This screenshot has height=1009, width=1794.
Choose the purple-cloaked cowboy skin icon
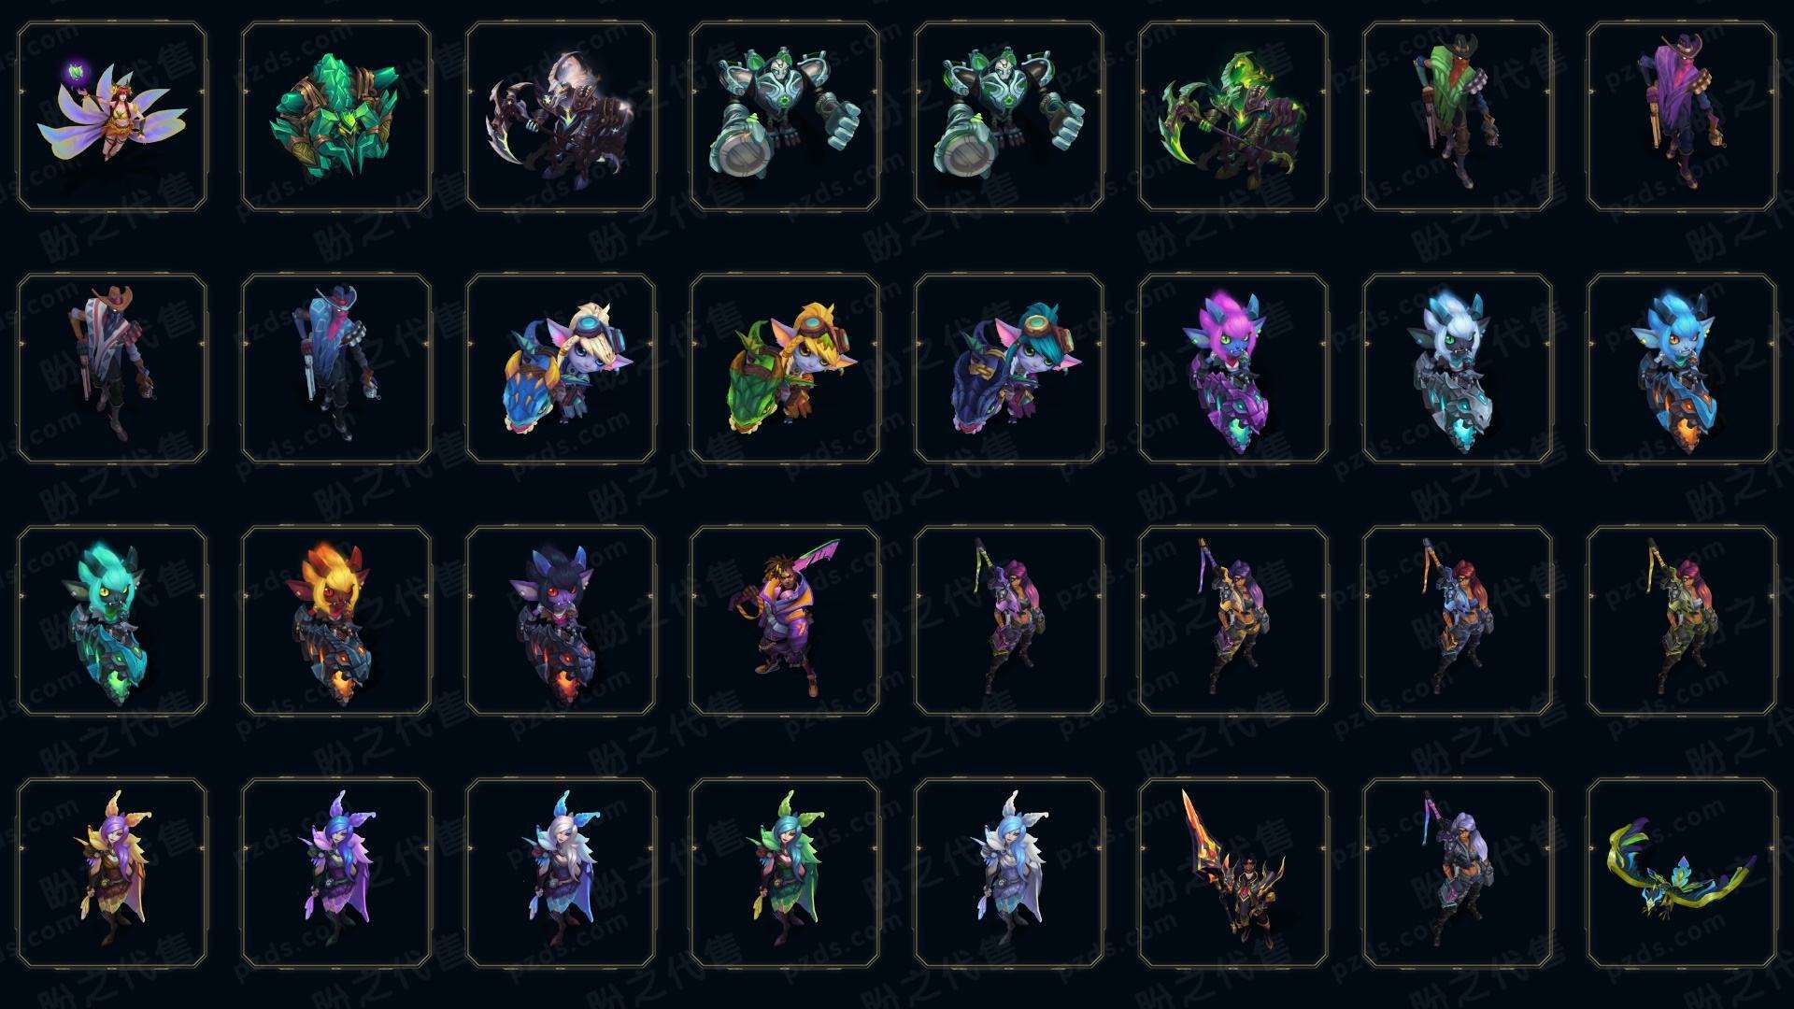coord(1682,117)
